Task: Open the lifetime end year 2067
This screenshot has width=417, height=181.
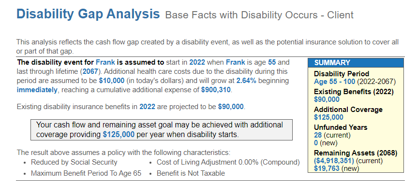Action: (x=90, y=71)
